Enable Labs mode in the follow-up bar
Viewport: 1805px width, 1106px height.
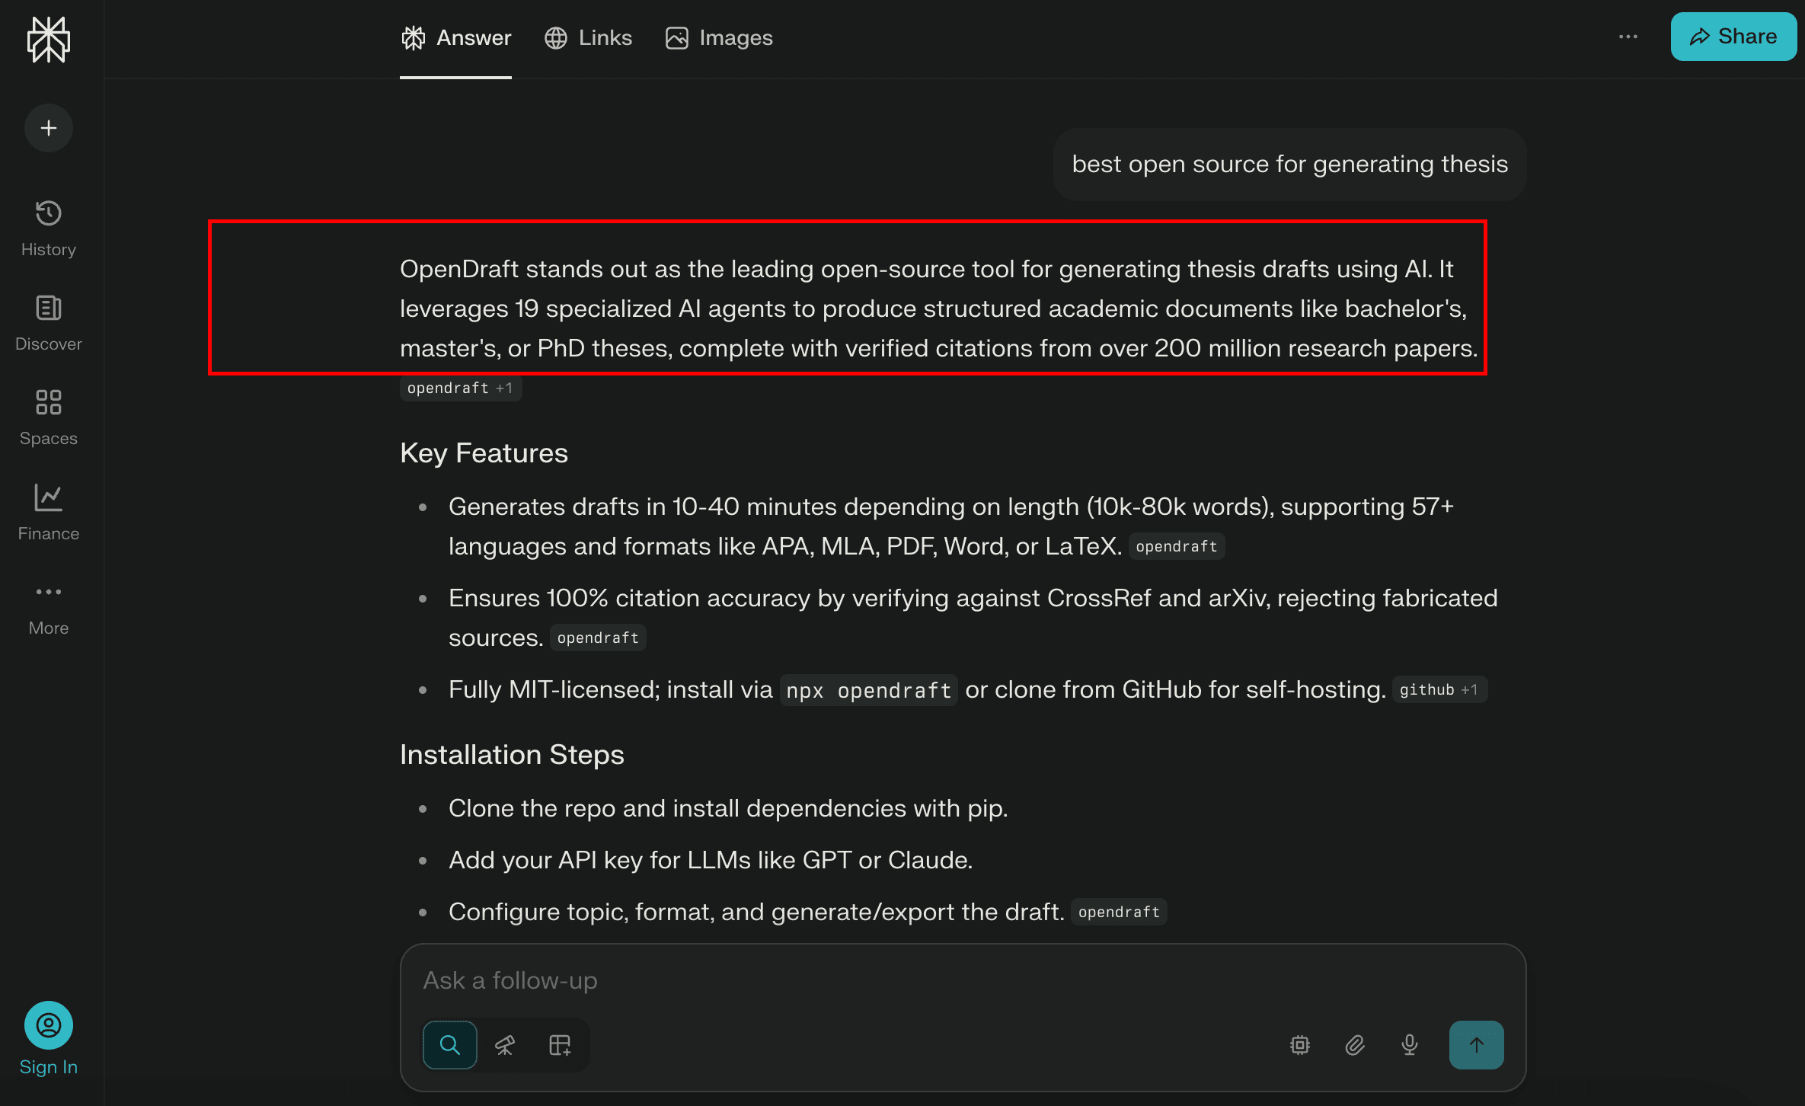click(x=561, y=1044)
